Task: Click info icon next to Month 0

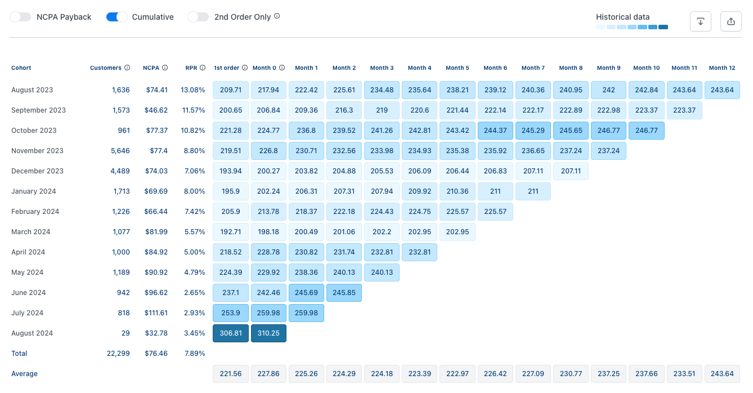Action: pyautogui.click(x=283, y=68)
